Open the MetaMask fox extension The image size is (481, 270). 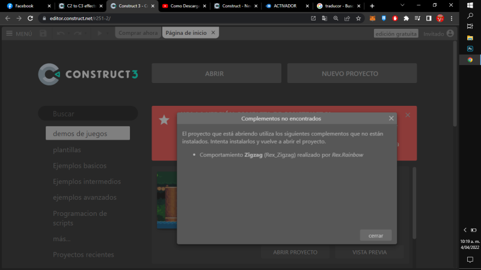pos(372,19)
